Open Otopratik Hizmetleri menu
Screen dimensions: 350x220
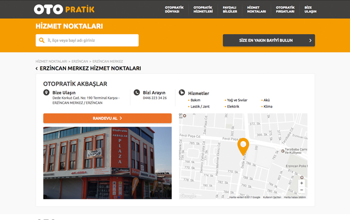tap(203, 9)
